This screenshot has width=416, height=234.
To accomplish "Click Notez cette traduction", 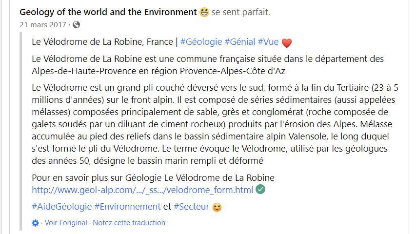I will (x=129, y=223).
